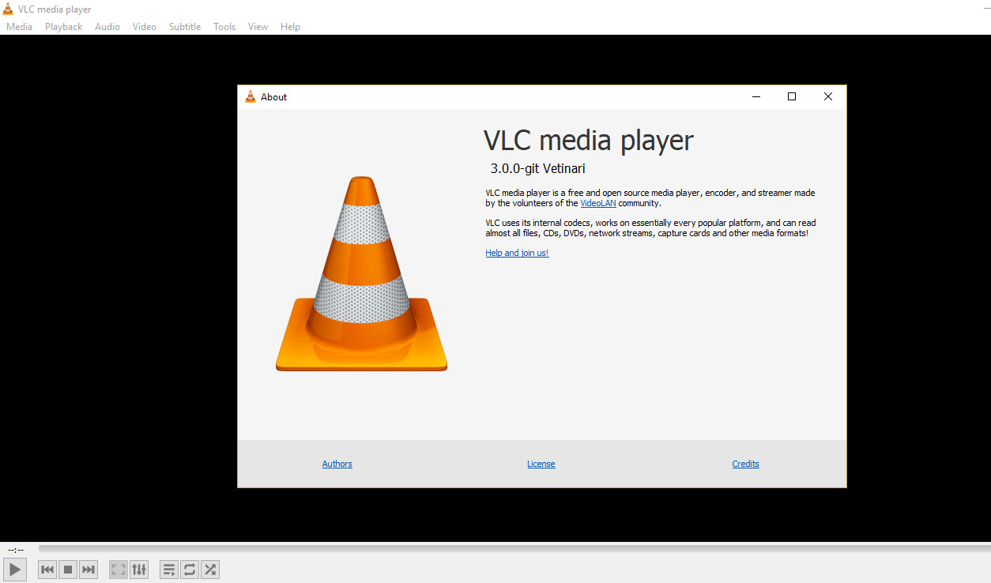Click the VLC cone icon in About title bar

coord(251,96)
